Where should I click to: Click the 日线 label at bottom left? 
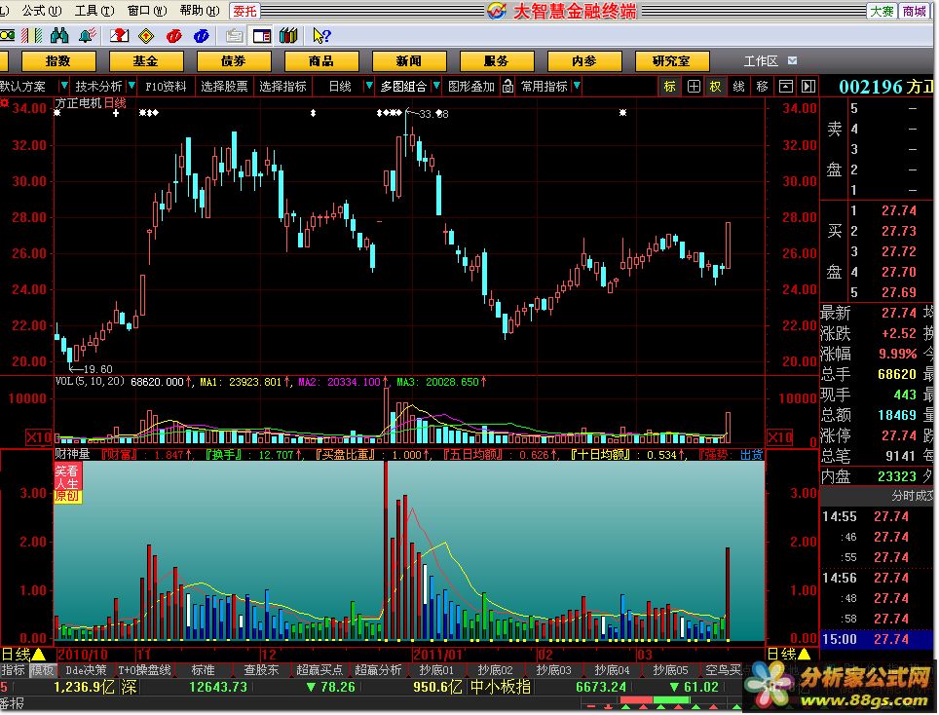pos(16,654)
